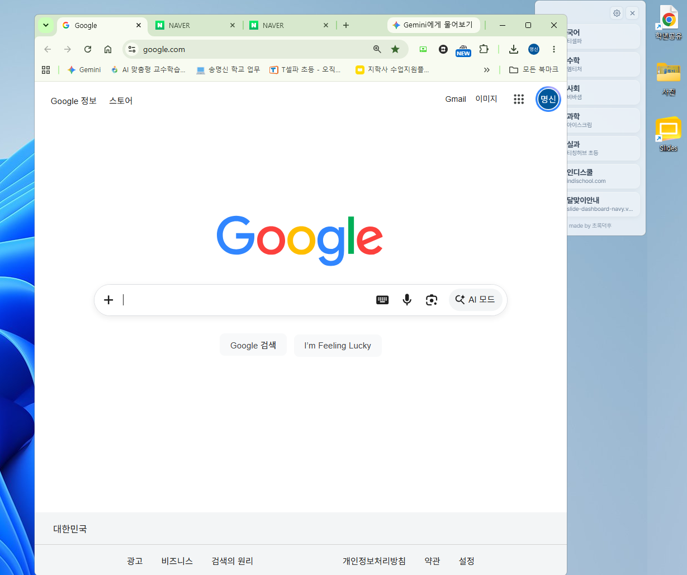This screenshot has height=575, width=687.
Task: Open the zoom magnifier in address bar
Action: [377, 49]
